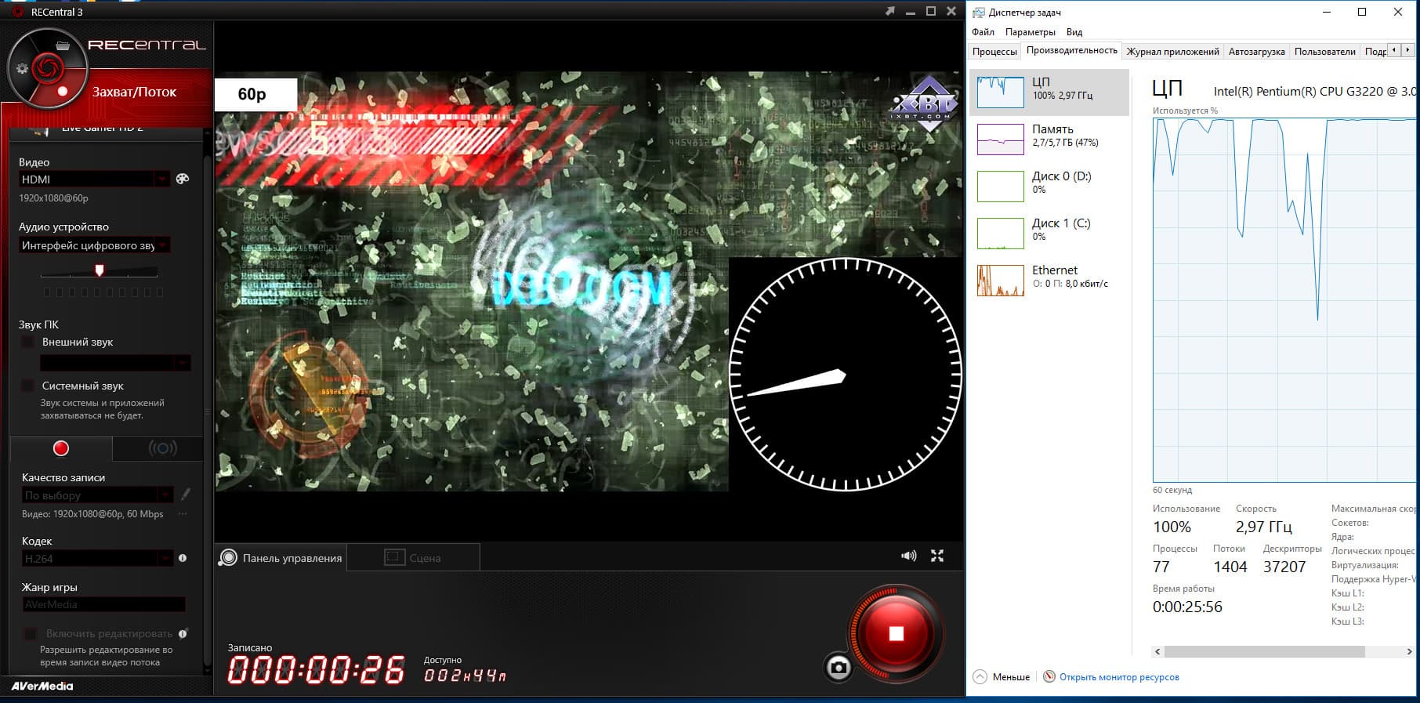Image resolution: width=1420 pixels, height=703 pixels.
Task: Select the Диск 1 (C:) performance item
Action: [x=1049, y=234]
